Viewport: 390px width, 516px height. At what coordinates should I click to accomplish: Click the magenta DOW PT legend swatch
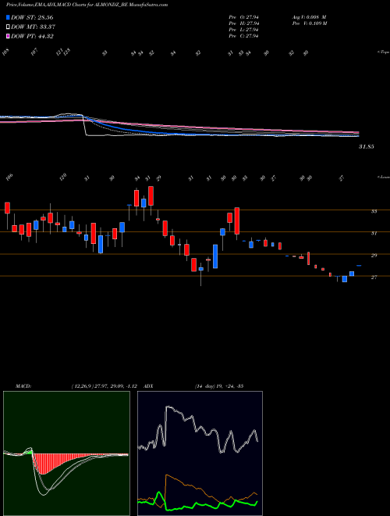[8, 36]
